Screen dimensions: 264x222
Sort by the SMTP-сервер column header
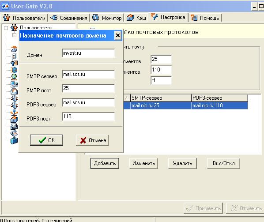click(161, 98)
